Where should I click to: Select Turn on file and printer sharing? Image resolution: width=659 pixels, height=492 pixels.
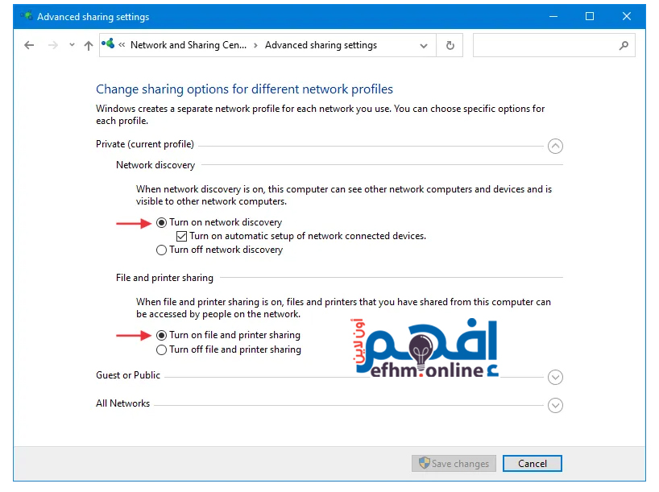pyautogui.click(x=161, y=335)
